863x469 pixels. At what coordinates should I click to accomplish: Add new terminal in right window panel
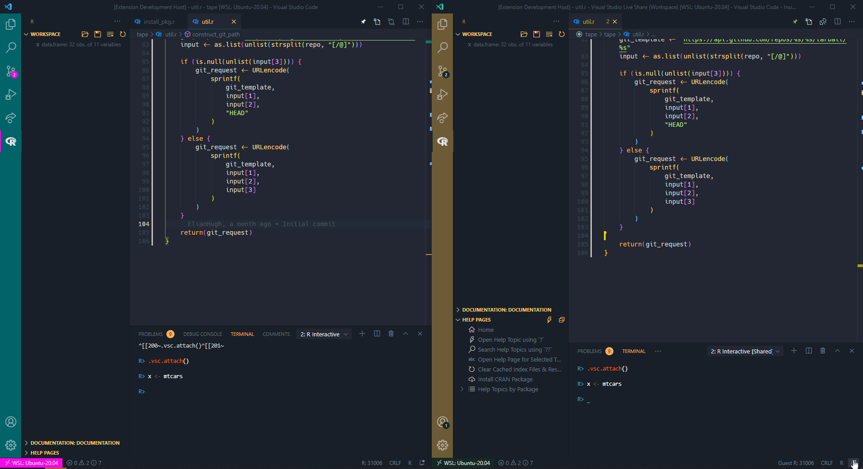[794, 351]
